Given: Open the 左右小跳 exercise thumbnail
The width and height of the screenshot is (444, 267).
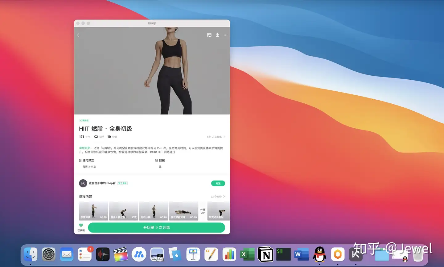Looking at the screenshot, I should 154,211.
